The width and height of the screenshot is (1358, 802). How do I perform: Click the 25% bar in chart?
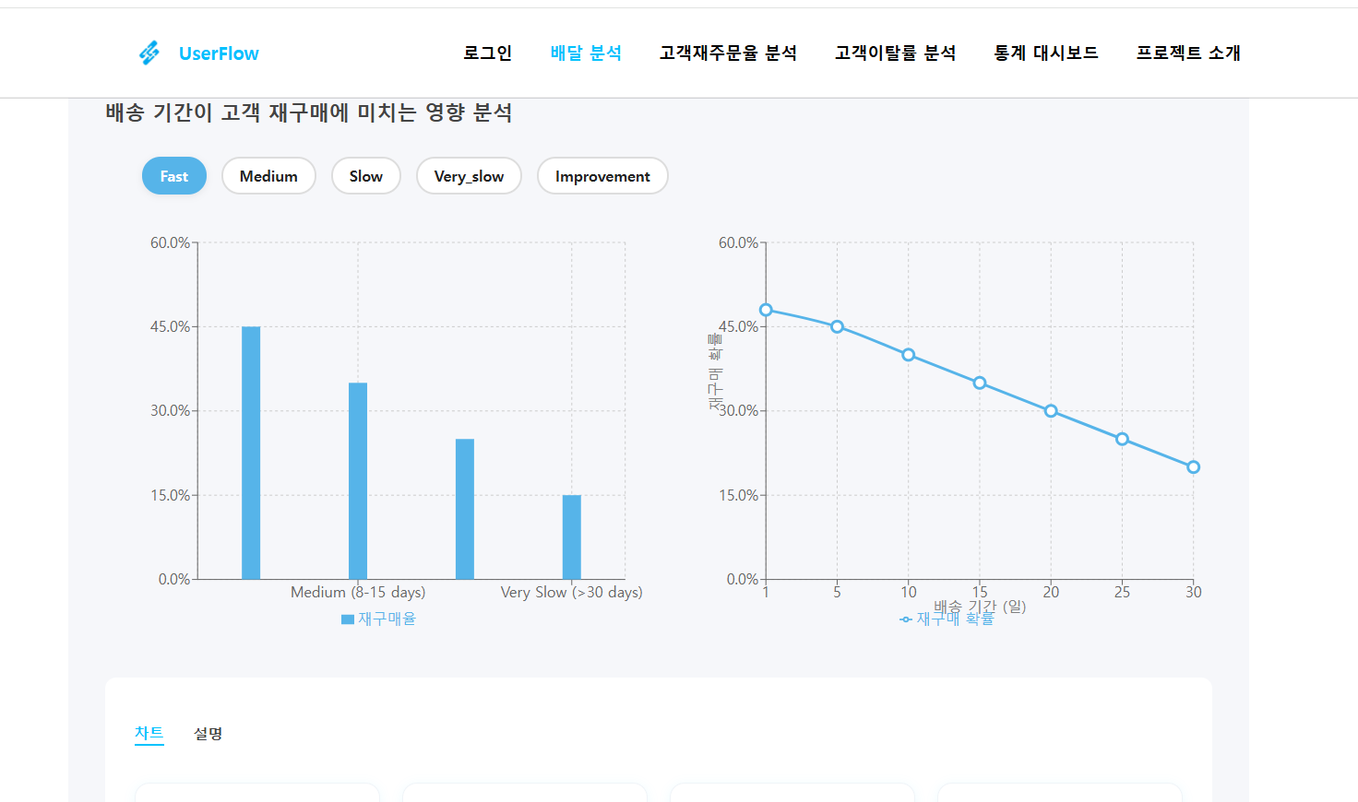(x=465, y=509)
